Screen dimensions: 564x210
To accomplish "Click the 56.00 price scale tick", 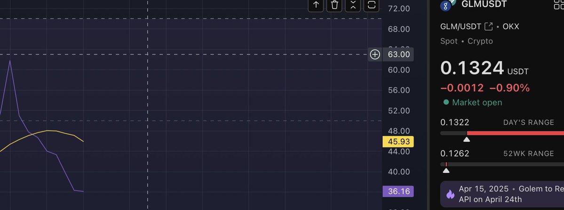I will 399,90.
